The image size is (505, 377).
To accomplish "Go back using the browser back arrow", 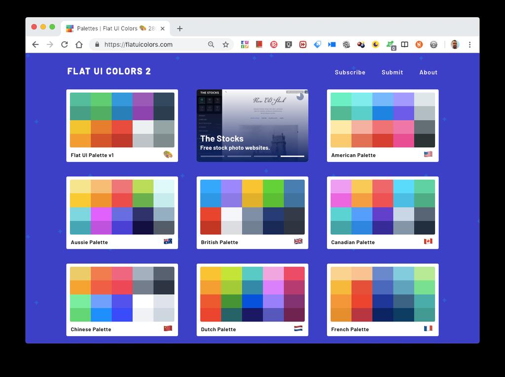I will coord(36,44).
